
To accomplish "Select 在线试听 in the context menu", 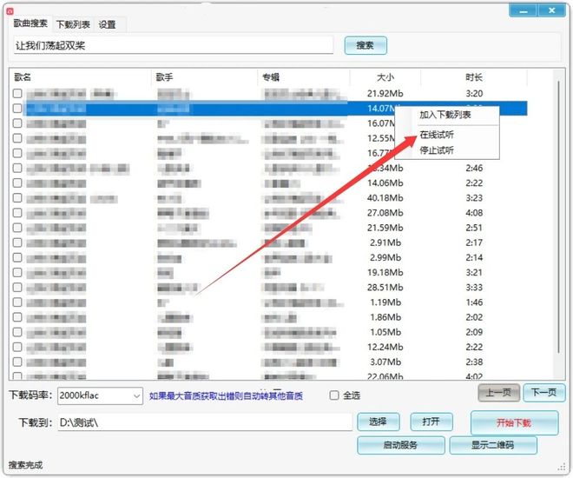I will (x=437, y=135).
